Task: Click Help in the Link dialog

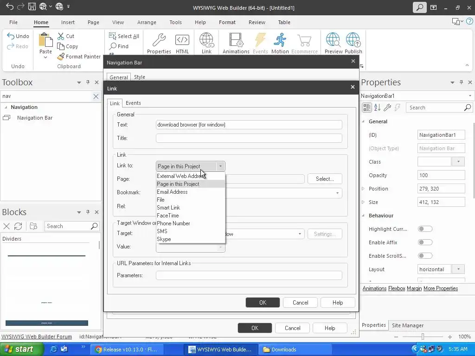Action: point(338,302)
